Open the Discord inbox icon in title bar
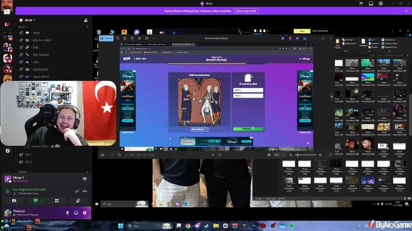 click(371, 4)
